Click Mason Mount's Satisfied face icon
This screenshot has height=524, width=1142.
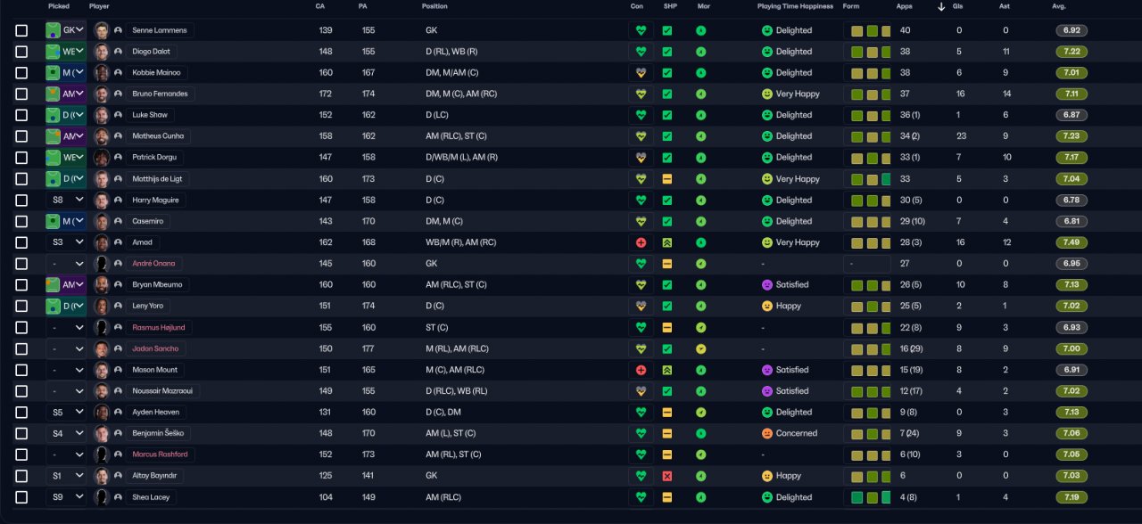[766, 370]
